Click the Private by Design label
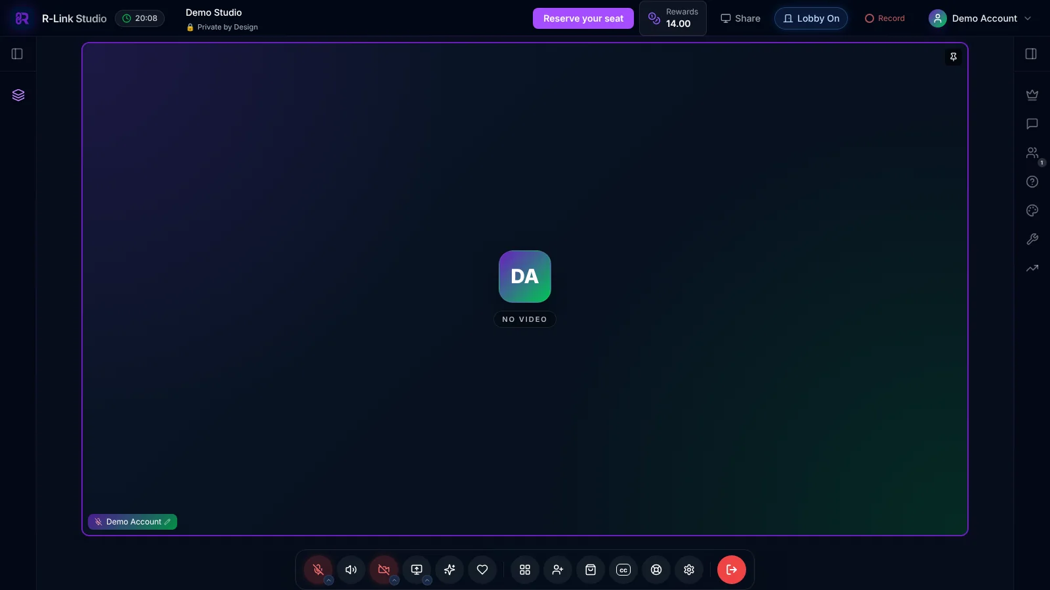The image size is (1050, 590). pos(222,28)
